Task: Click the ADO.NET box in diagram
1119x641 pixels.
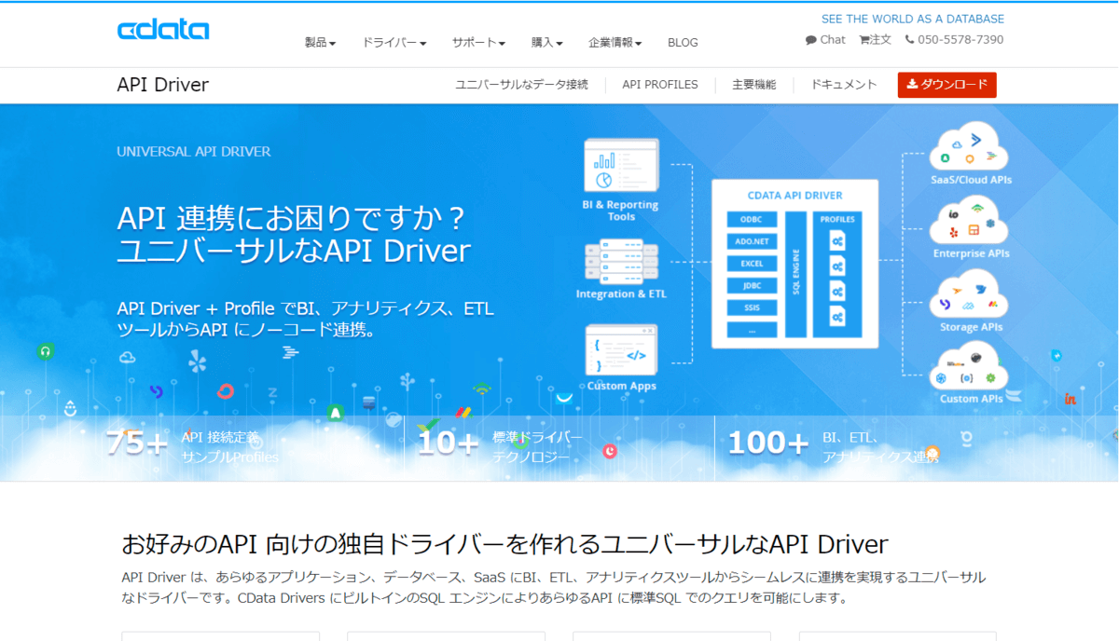Action: tap(752, 241)
